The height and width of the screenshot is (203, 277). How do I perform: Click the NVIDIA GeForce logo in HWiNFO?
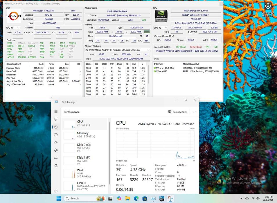coord(161,16)
